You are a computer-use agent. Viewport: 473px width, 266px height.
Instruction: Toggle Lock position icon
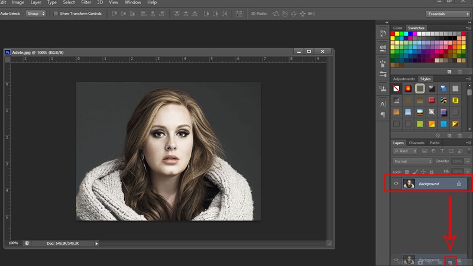click(423, 171)
